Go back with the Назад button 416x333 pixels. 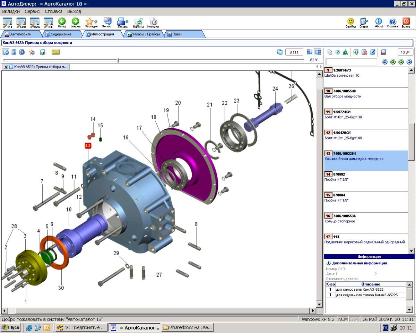(62, 23)
